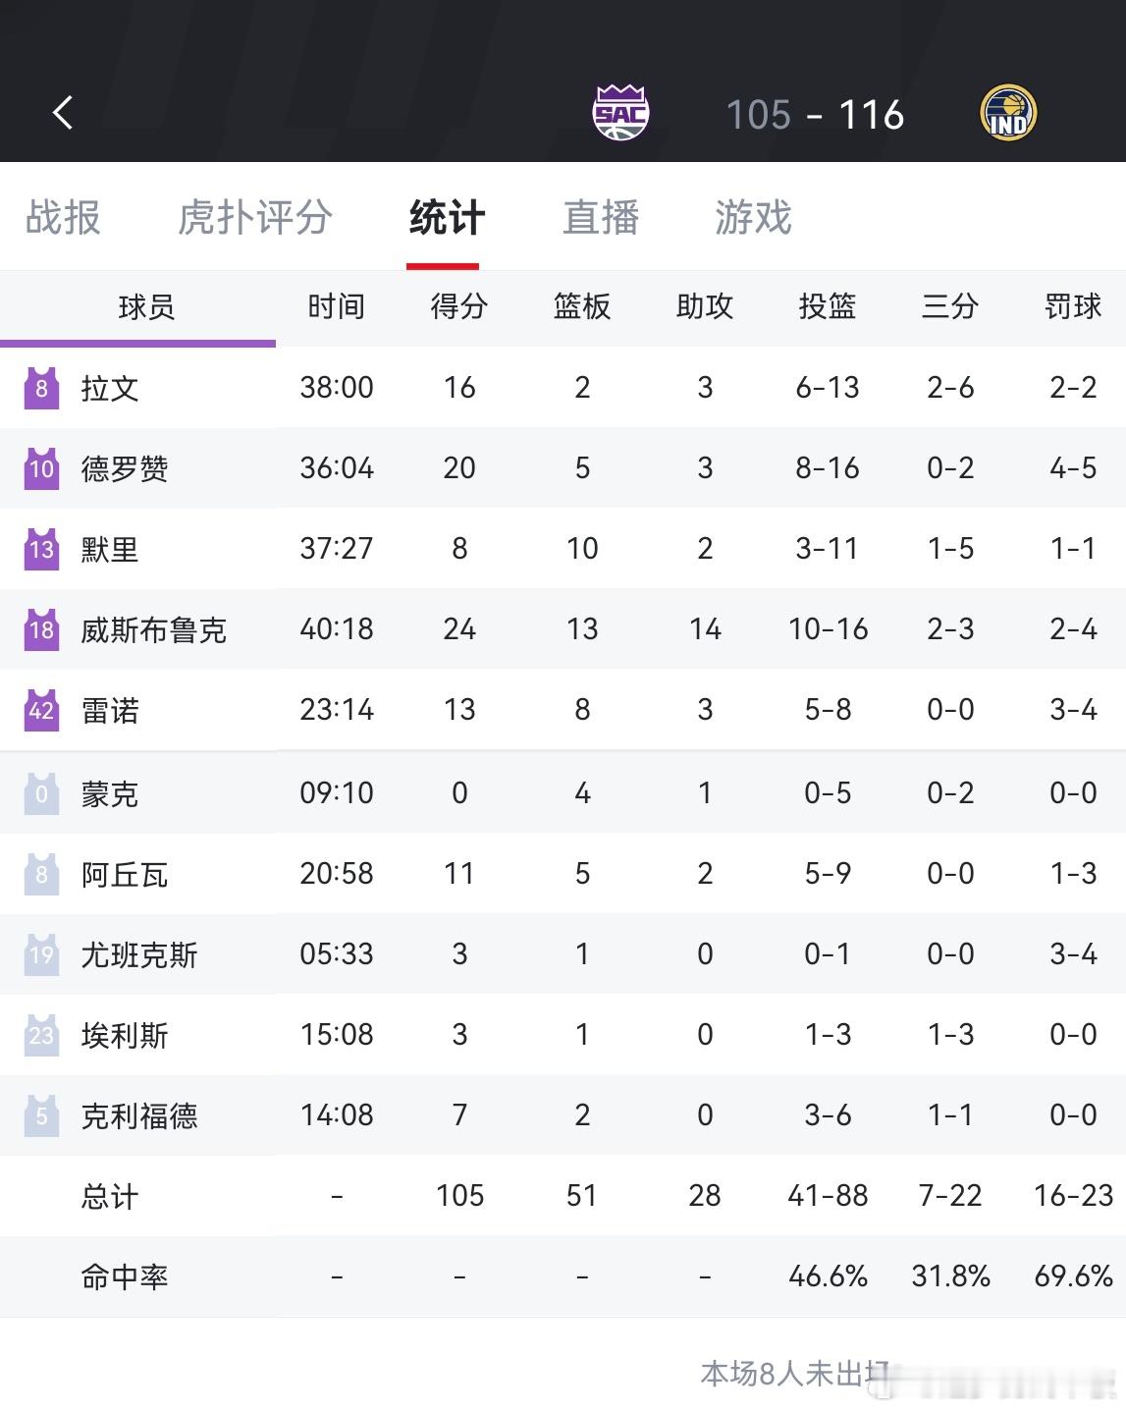Viewport: 1126px width, 1411px height.
Task: Select 拉文's number 8 jersey icon
Action: coord(41,388)
